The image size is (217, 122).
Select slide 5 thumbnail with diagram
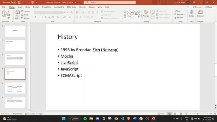point(15,88)
